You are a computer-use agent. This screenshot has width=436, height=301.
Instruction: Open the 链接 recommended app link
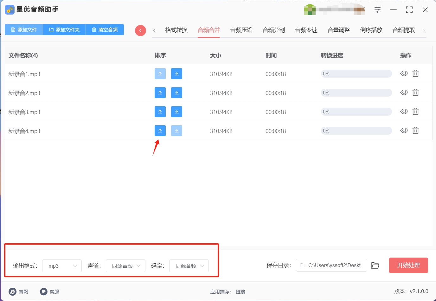point(240,291)
